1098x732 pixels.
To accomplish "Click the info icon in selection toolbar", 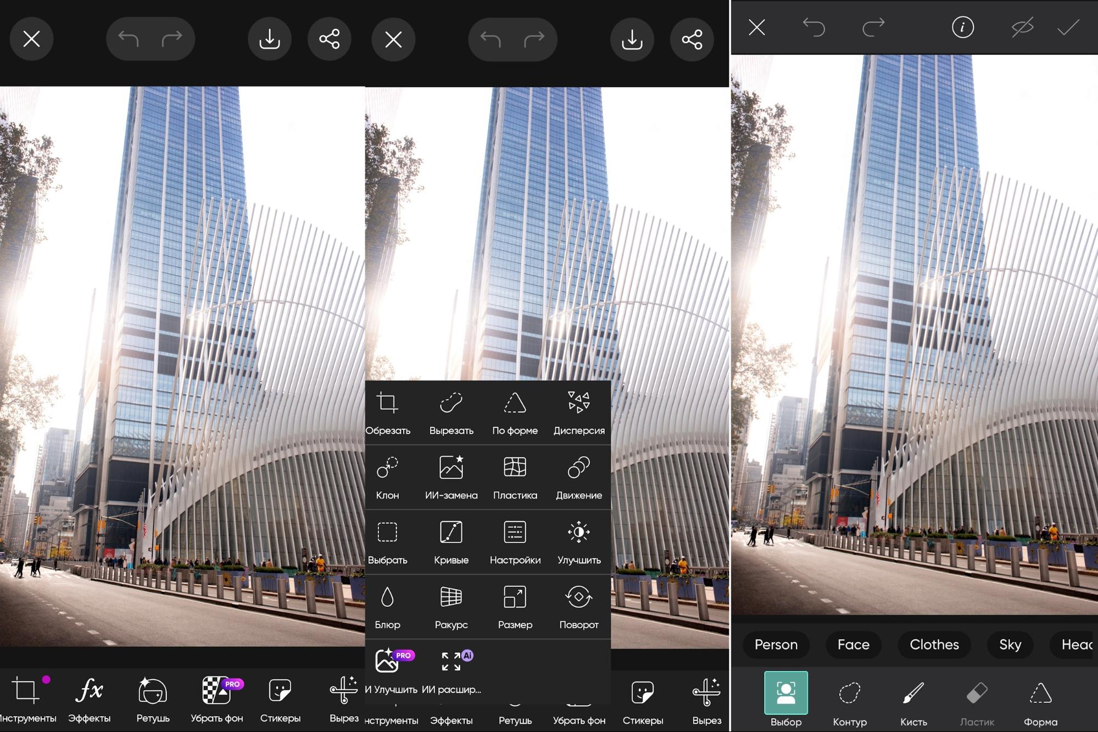I will pyautogui.click(x=962, y=27).
